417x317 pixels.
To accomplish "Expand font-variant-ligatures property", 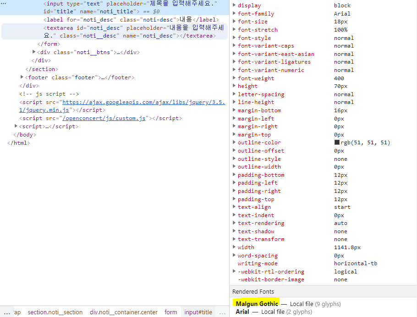I will click(234, 61).
